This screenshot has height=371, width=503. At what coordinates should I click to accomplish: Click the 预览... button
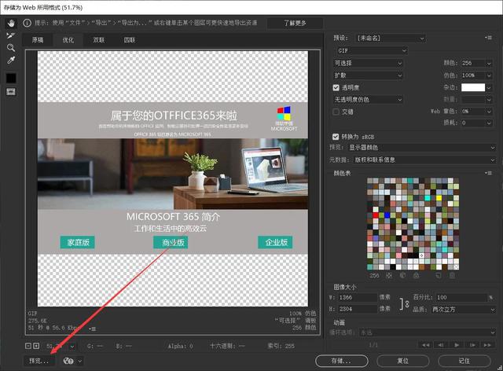tap(39, 361)
